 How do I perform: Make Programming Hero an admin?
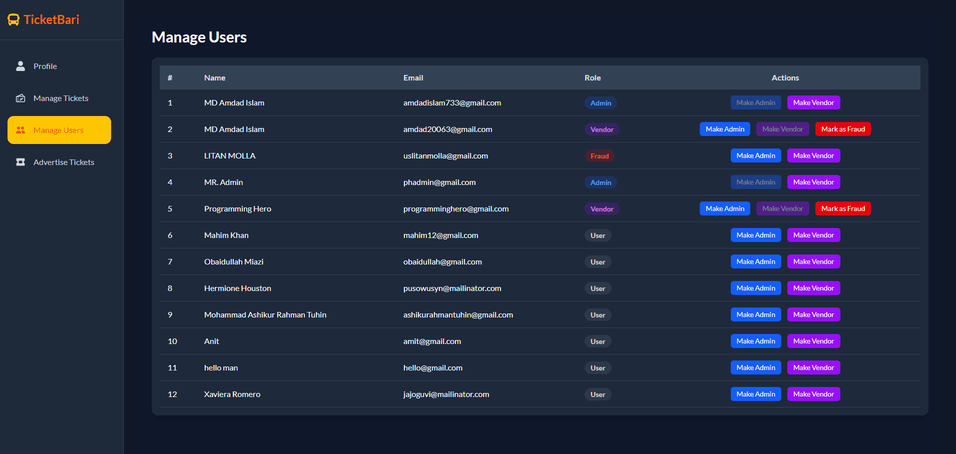pos(725,208)
